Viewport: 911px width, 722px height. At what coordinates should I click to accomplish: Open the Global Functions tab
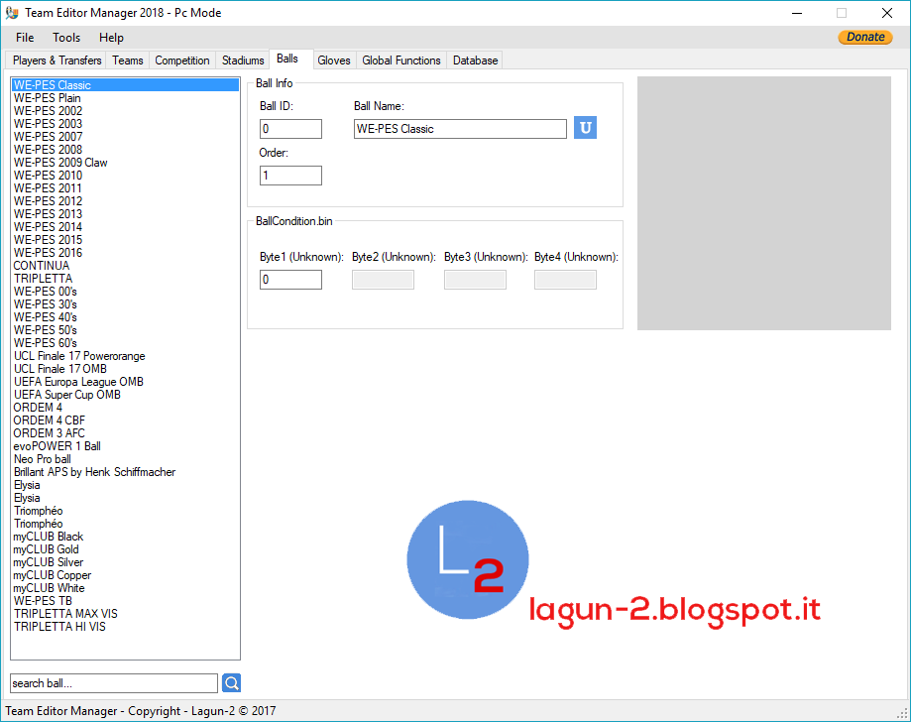(x=401, y=60)
